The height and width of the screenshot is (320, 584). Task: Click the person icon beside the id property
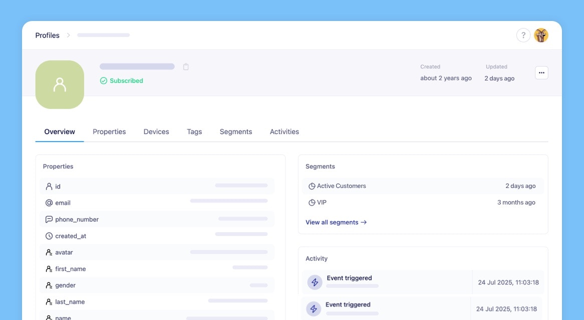(x=49, y=186)
